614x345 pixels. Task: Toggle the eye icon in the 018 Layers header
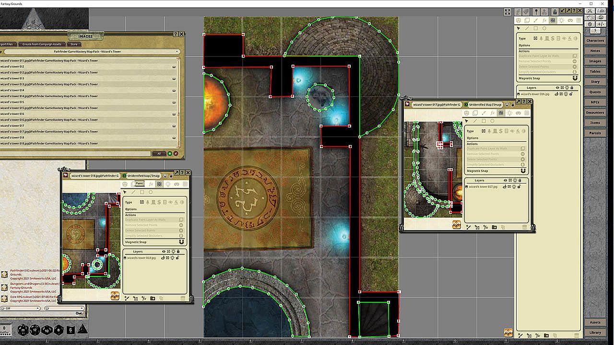(x=164, y=252)
